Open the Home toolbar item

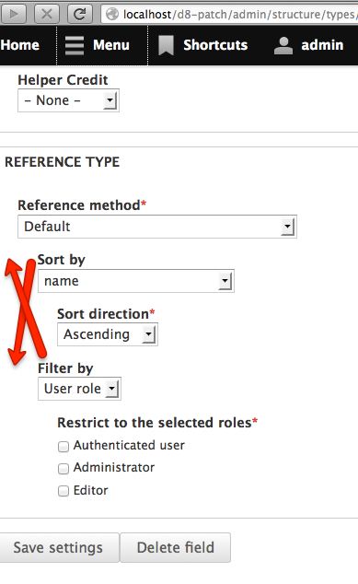pos(20,45)
